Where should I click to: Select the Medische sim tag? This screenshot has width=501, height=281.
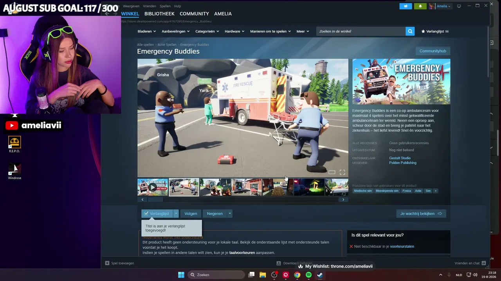pos(363,191)
